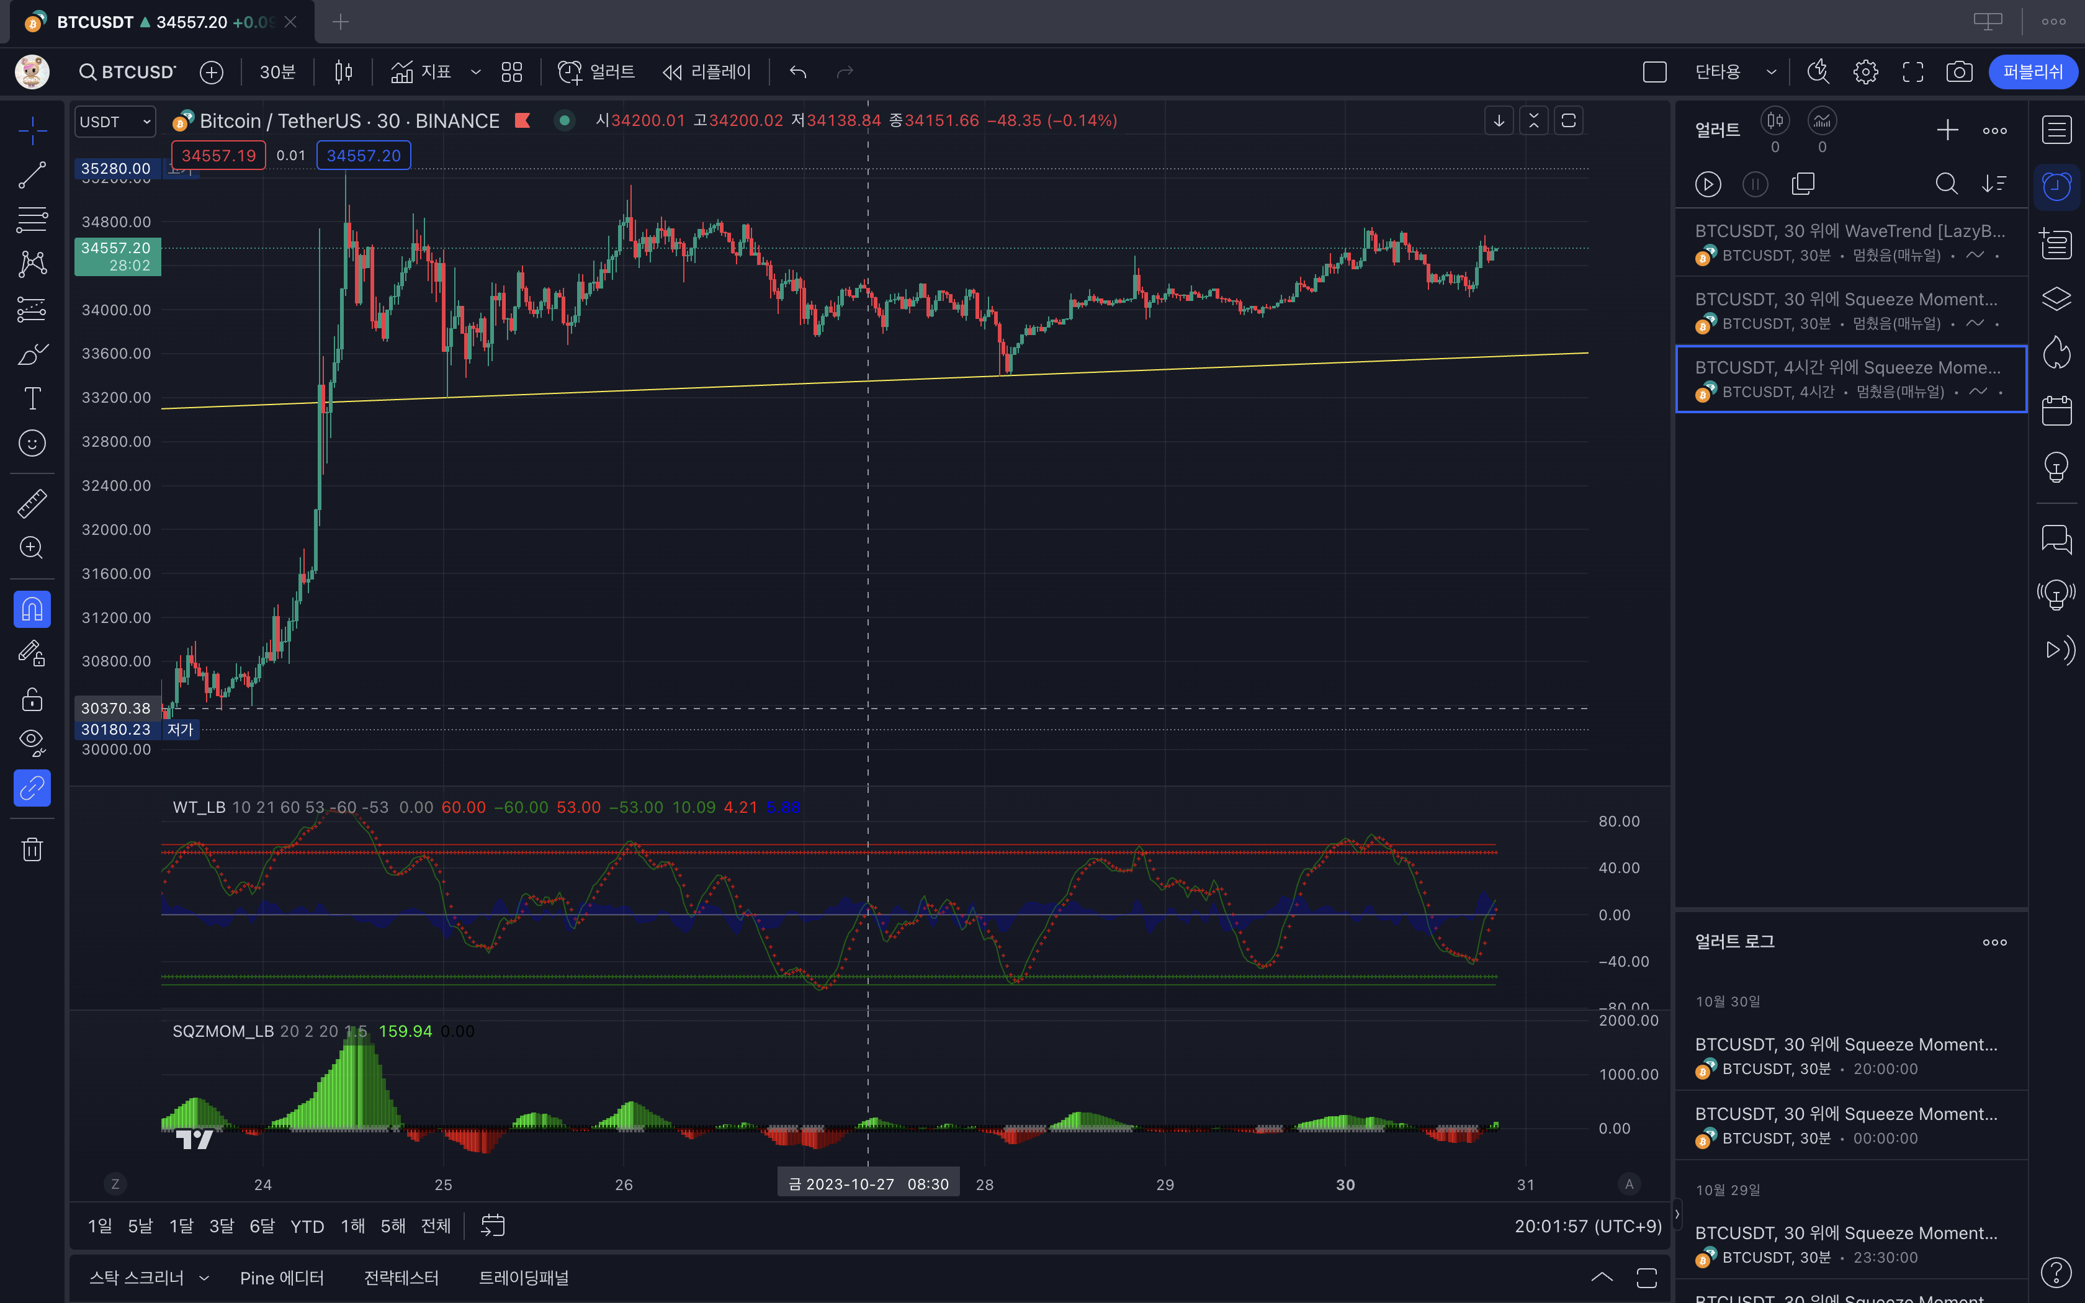
Task: Select the ruler measure tool
Action: point(32,503)
